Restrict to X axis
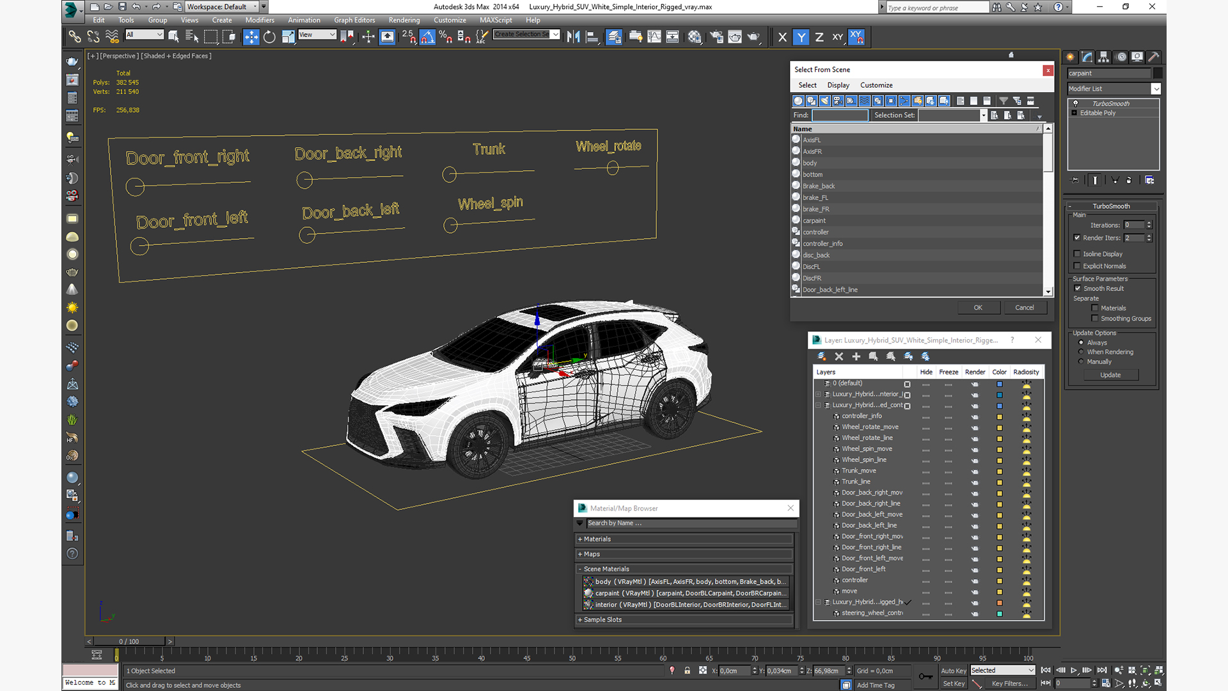This screenshot has width=1228, height=691. point(782,37)
